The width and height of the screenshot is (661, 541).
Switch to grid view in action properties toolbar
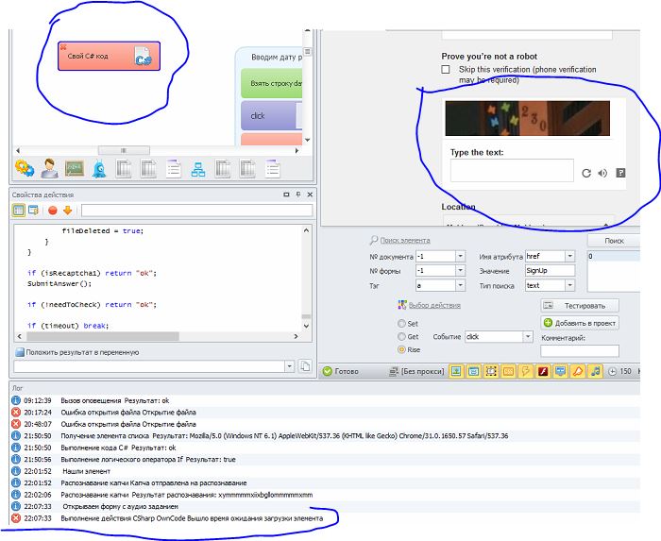tap(19, 210)
